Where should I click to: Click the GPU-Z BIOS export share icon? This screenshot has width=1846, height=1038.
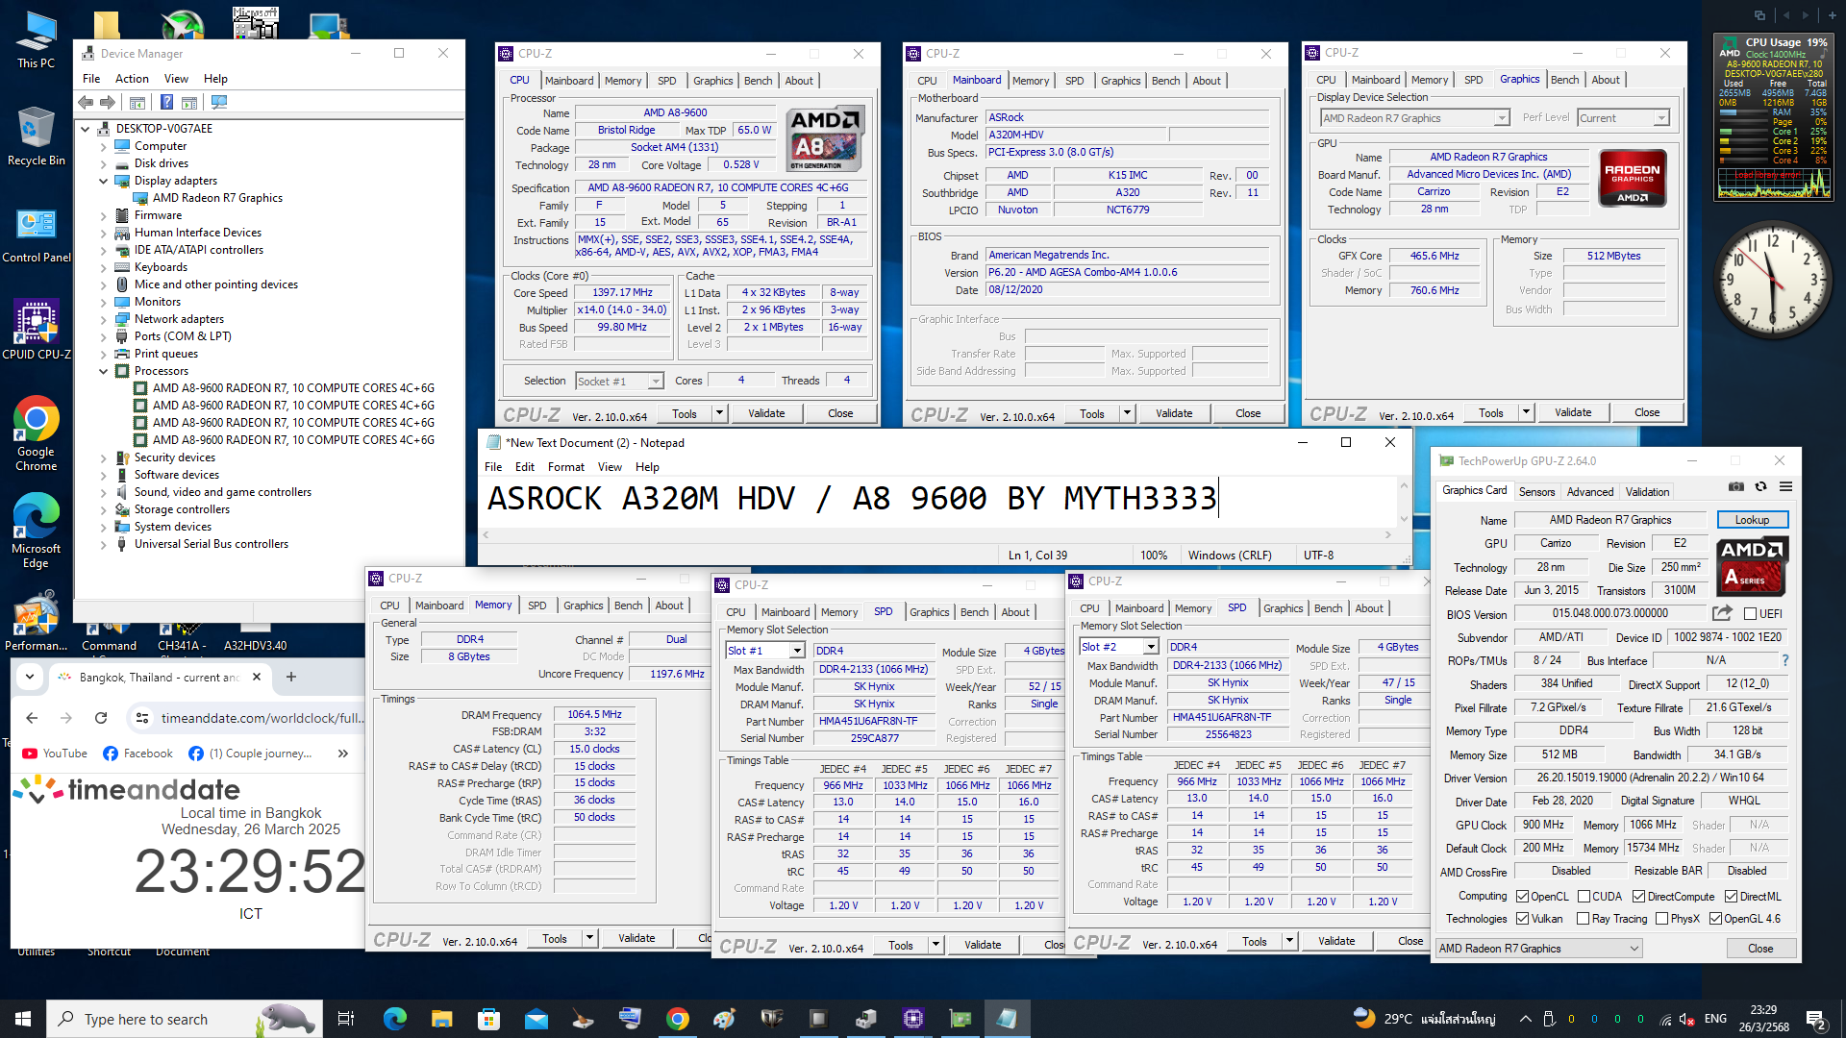(x=1722, y=613)
